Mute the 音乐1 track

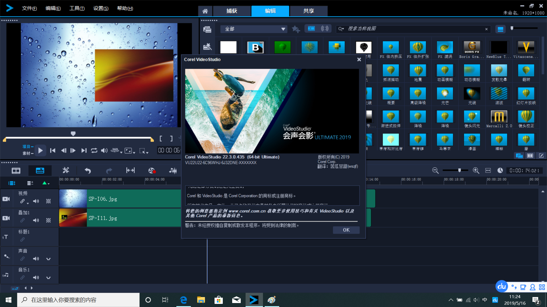tap(36, 277)
